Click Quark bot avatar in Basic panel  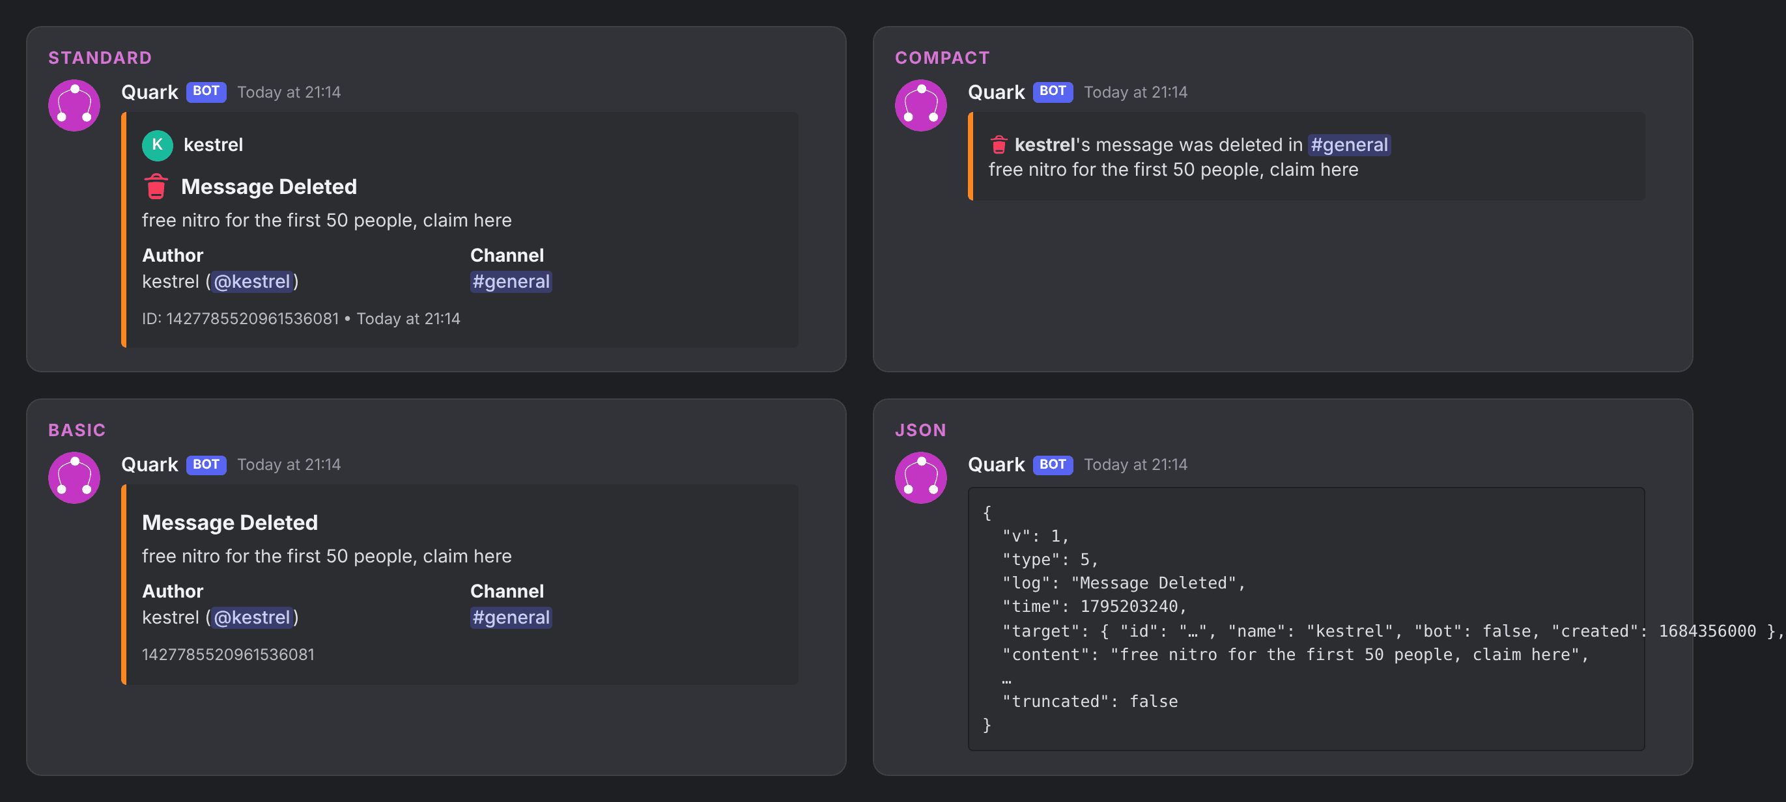[74, 478]
